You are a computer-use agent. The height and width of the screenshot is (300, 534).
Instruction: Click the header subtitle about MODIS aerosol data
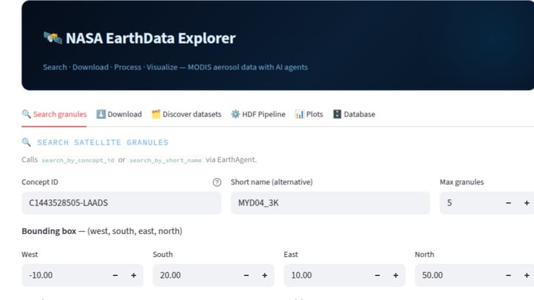tap(175, 67)
